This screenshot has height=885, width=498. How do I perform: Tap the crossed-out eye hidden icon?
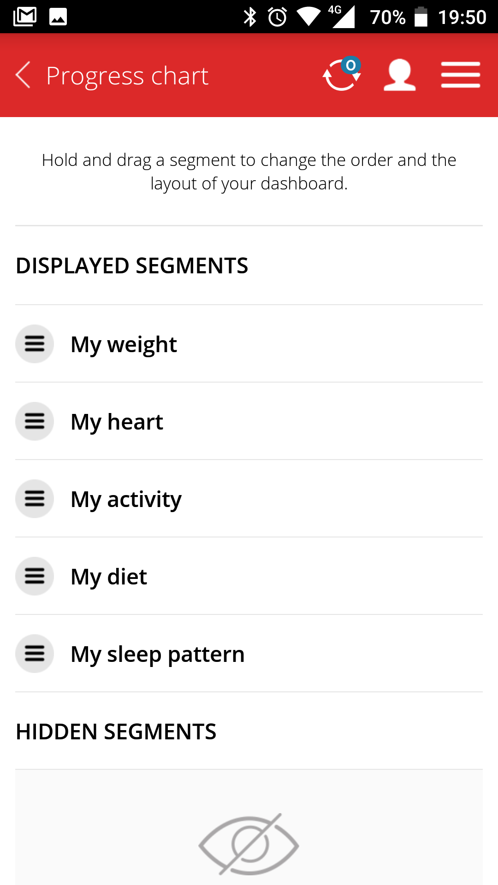(x=249, y=844)
